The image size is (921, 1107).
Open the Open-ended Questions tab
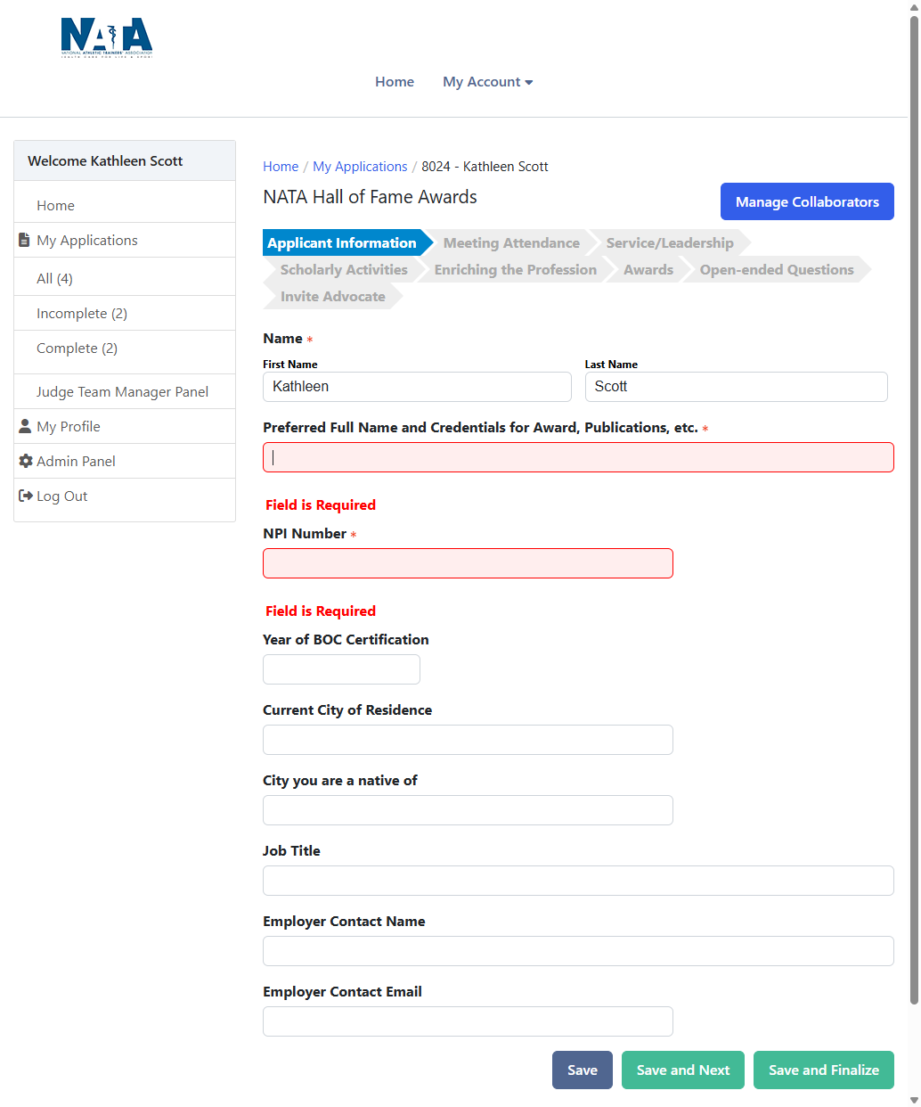point(777,269)
